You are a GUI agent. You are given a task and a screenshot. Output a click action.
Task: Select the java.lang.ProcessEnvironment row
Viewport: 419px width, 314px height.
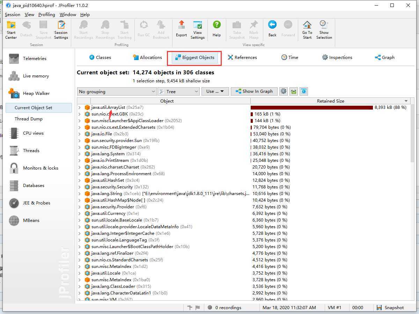[244, 174]
